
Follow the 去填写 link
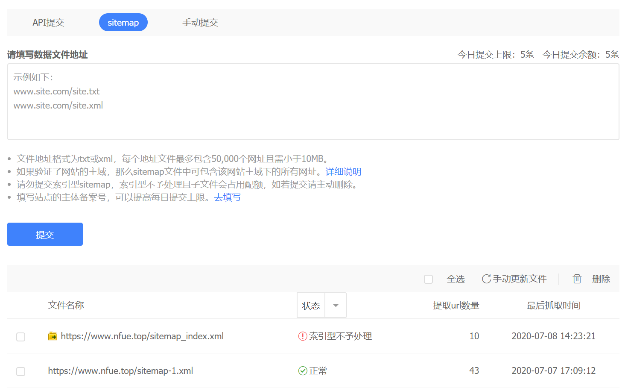(x=227, y=197)
